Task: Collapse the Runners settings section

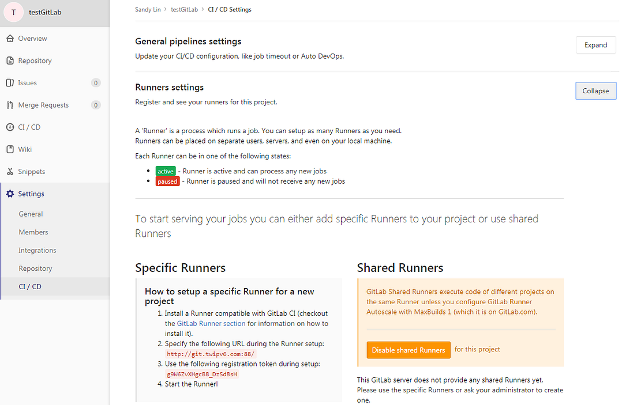Action: (x=595, y=91)
